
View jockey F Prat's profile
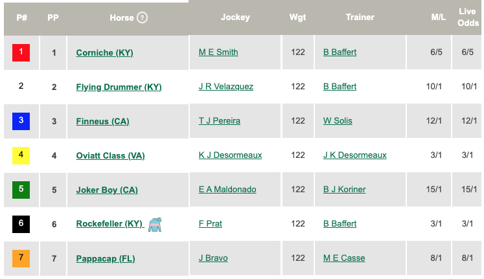(210, 224)
